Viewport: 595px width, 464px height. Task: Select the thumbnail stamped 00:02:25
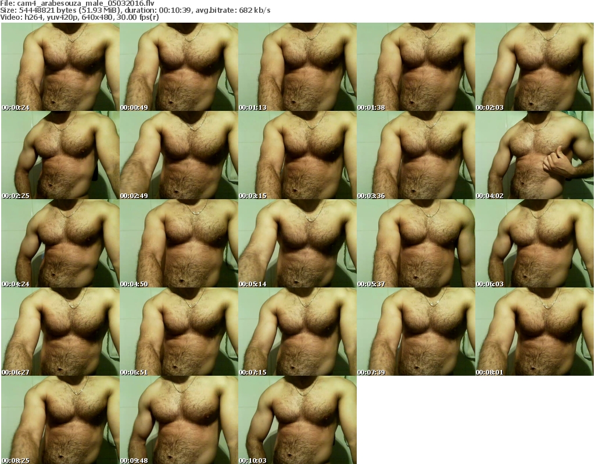pyautogui.click(x=60, y=155)
